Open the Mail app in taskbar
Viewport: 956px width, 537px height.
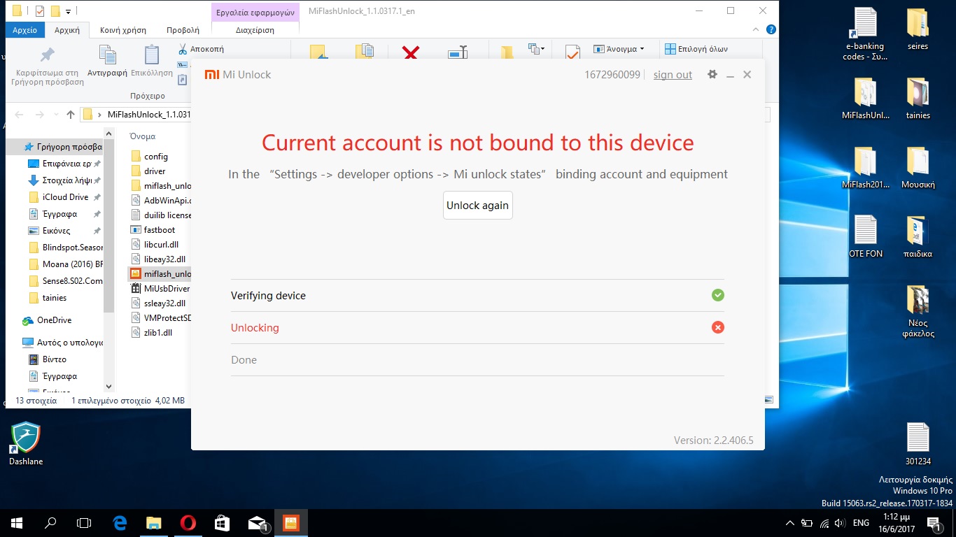pos(257,522)
